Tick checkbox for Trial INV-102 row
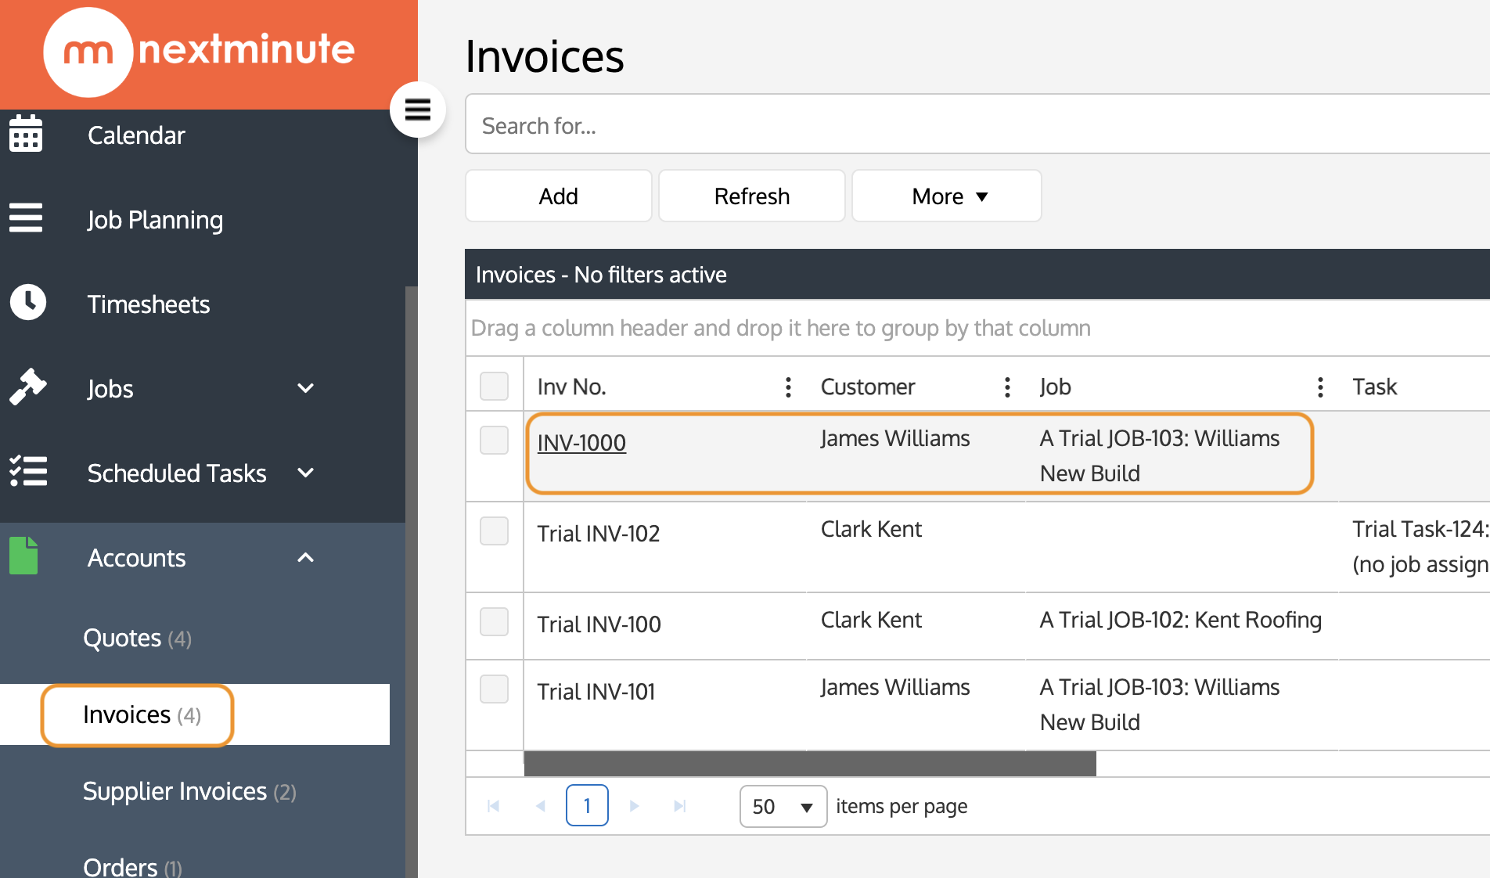Screen dimensions: 1490x878 tap(494, 531)
